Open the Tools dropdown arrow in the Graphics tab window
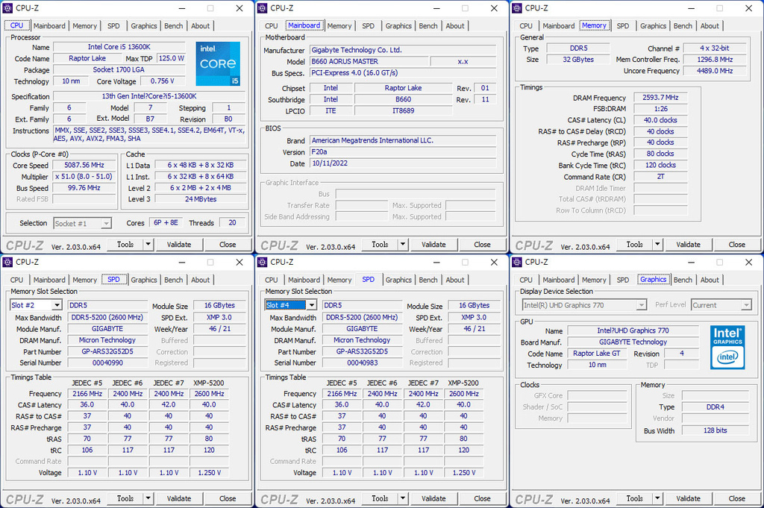This screenshot has width=764, height=508. click(657, 498)
